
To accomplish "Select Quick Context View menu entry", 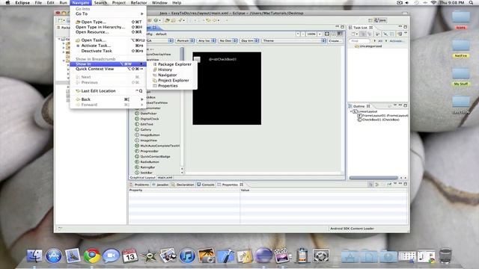I will (109, 69).
